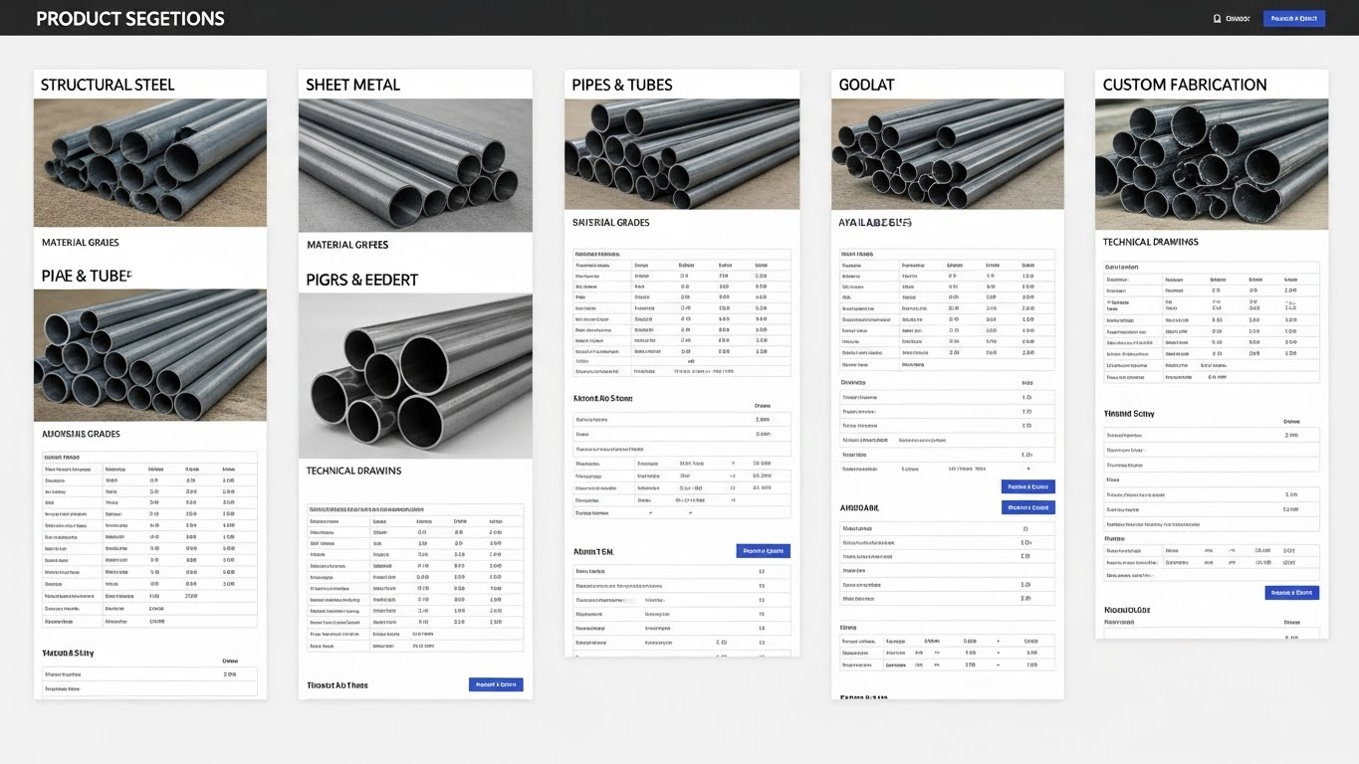
Task: Click the upper Request a Quote button in Godlat column
Action: (1029, 486)
